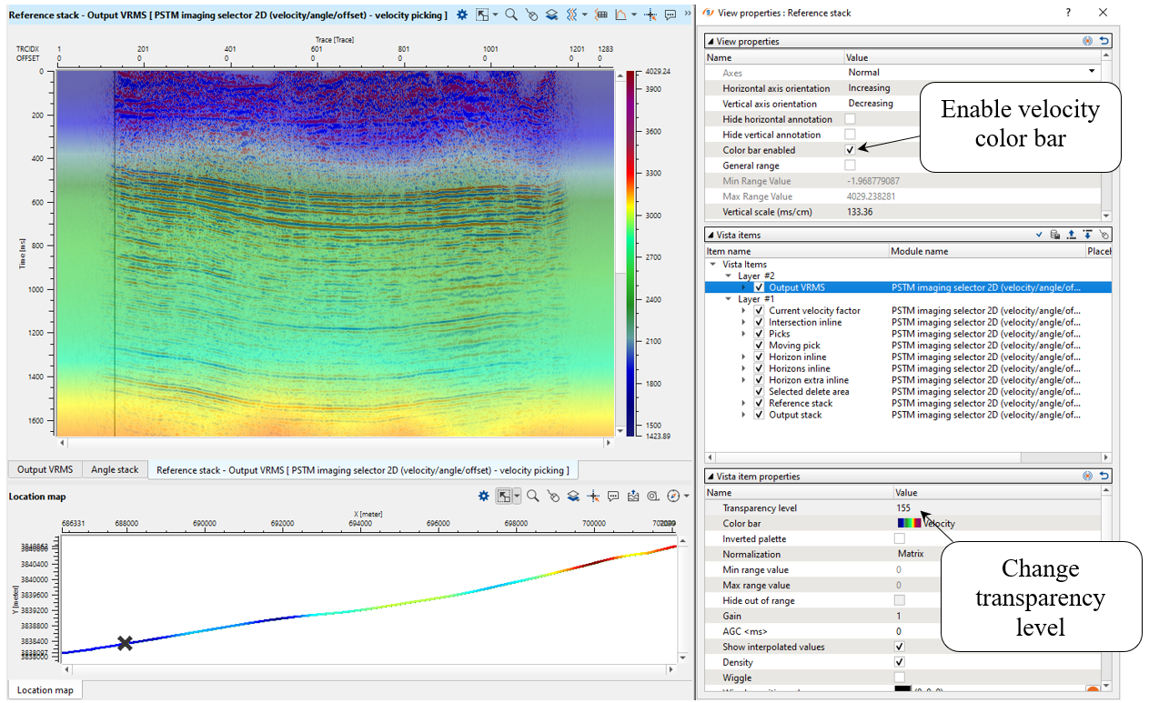Switch to the Output VRMS tab
1149x703 pixels.
pyautogui.click(x=45, y=470)
